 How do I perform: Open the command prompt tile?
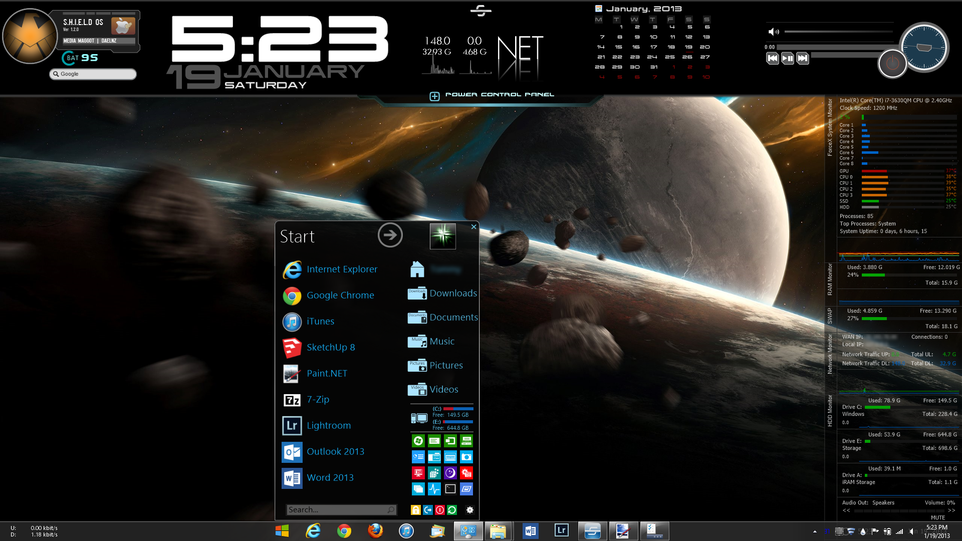(450, 489)
